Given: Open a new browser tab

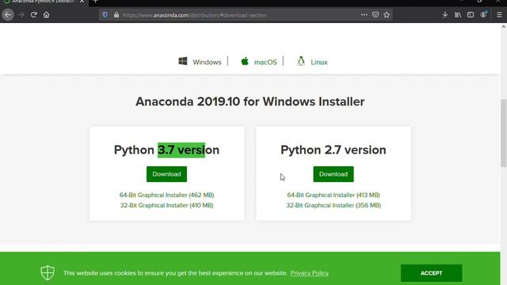Looking at the screenshot, I should click(95, 2).
